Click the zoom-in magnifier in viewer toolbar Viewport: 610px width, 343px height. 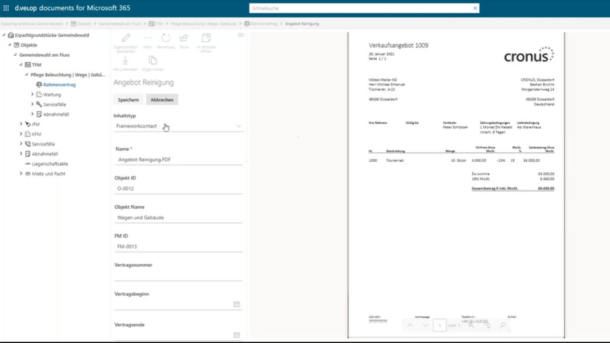[471, 325]
